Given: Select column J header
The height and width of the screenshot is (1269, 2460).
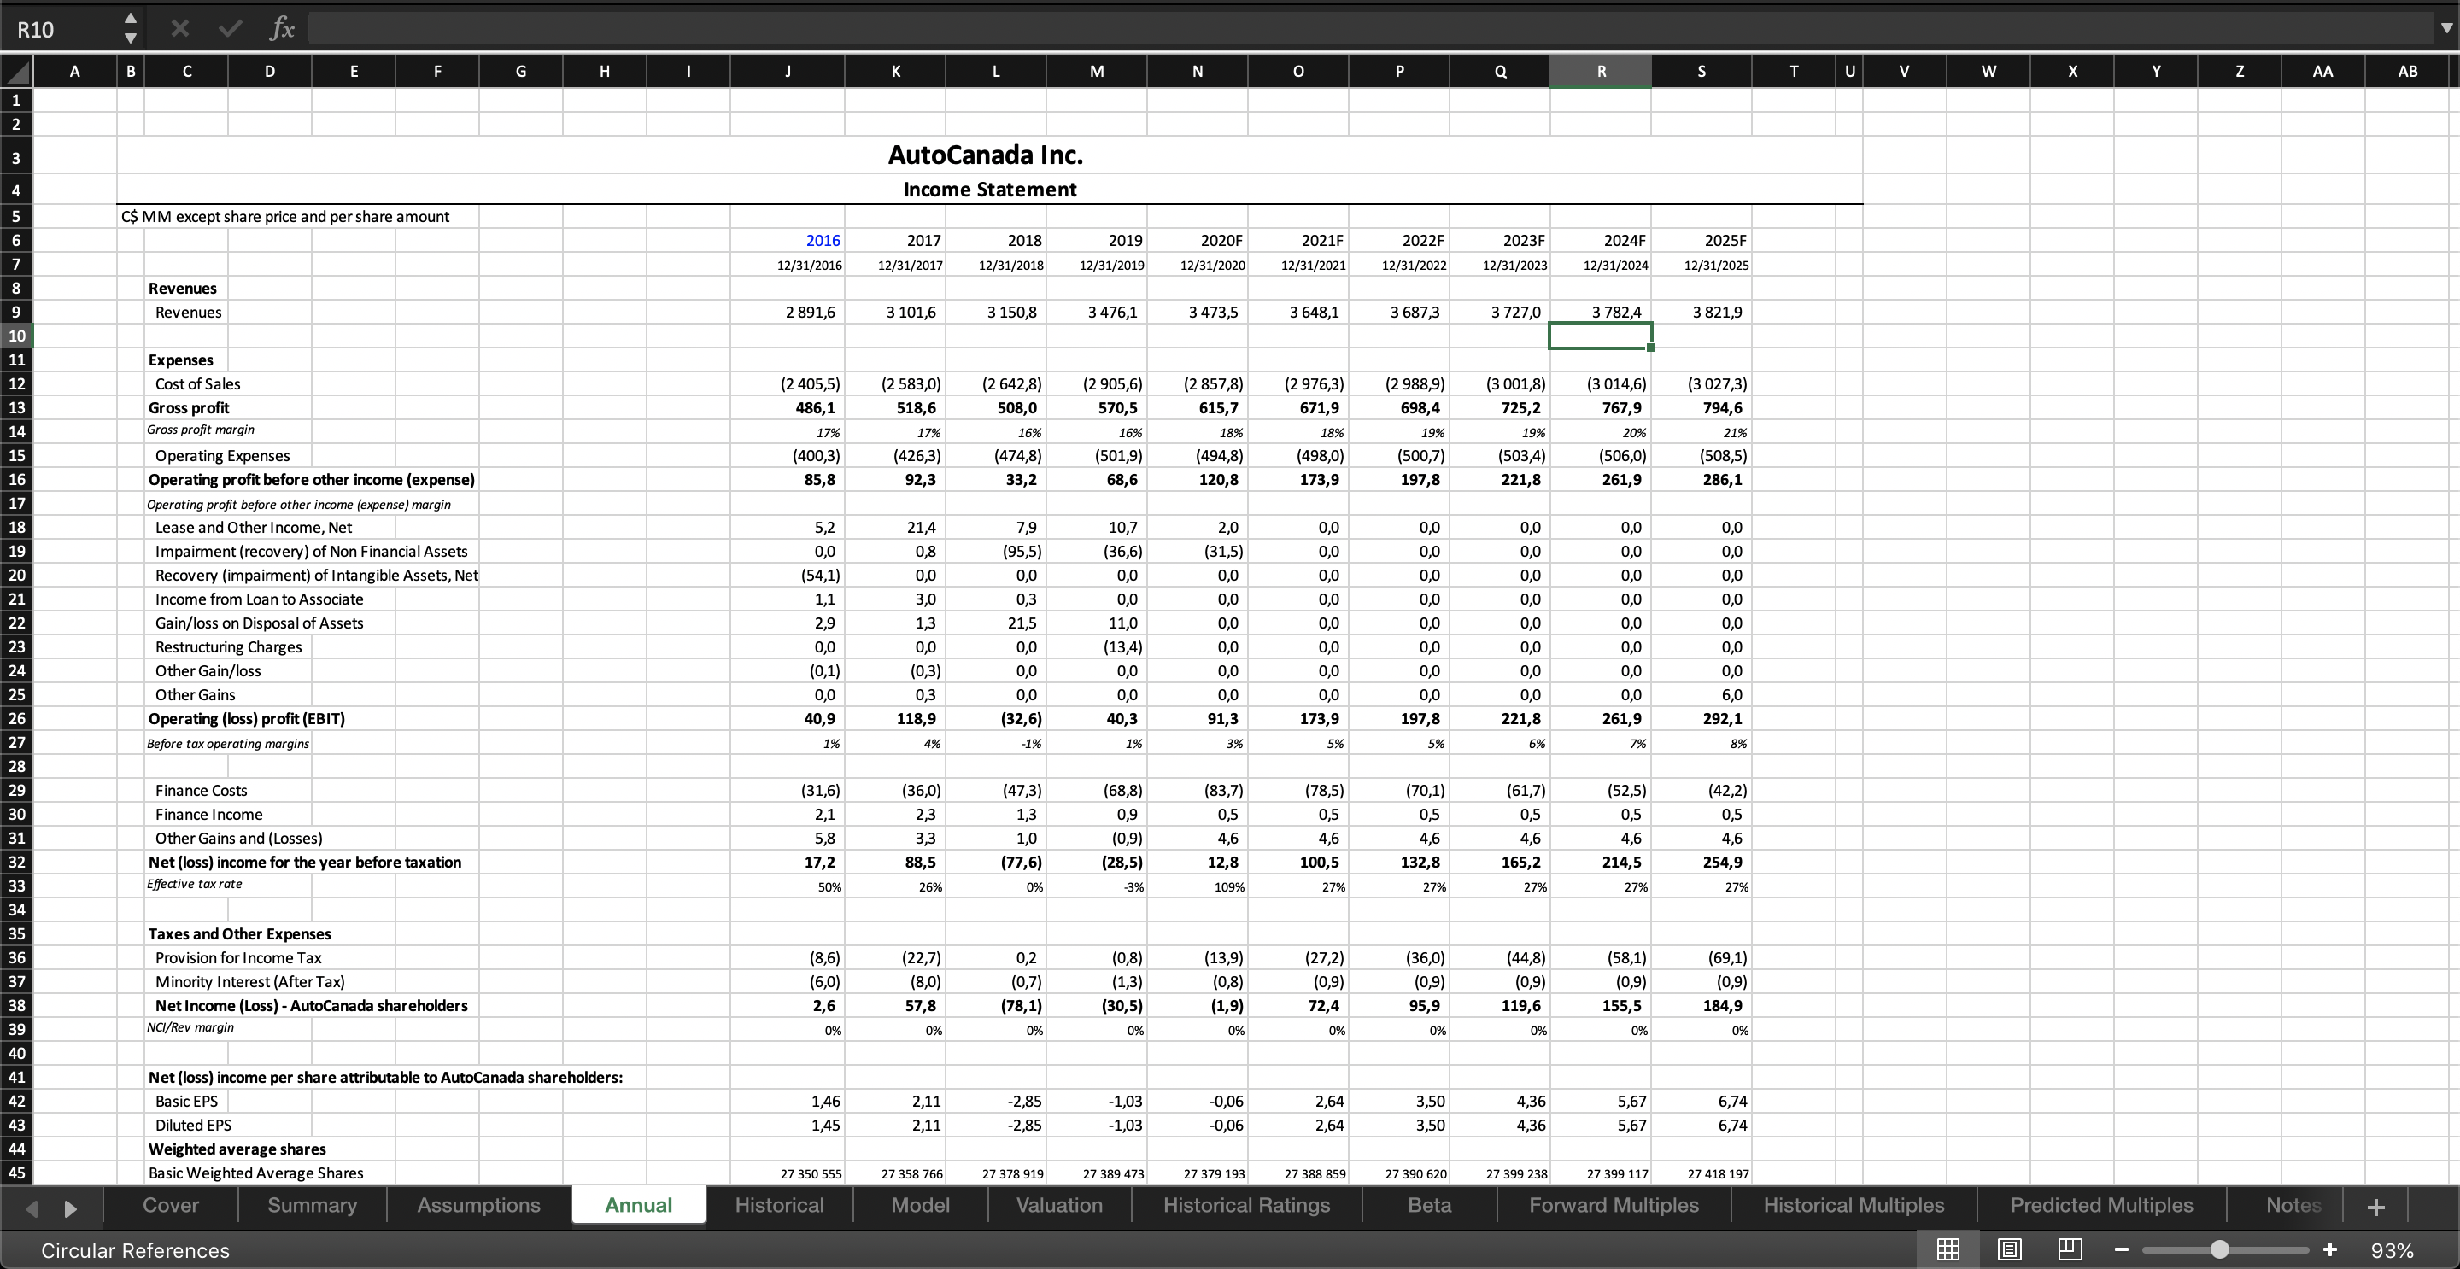Looking at the screenshot, I should point(787,72).
